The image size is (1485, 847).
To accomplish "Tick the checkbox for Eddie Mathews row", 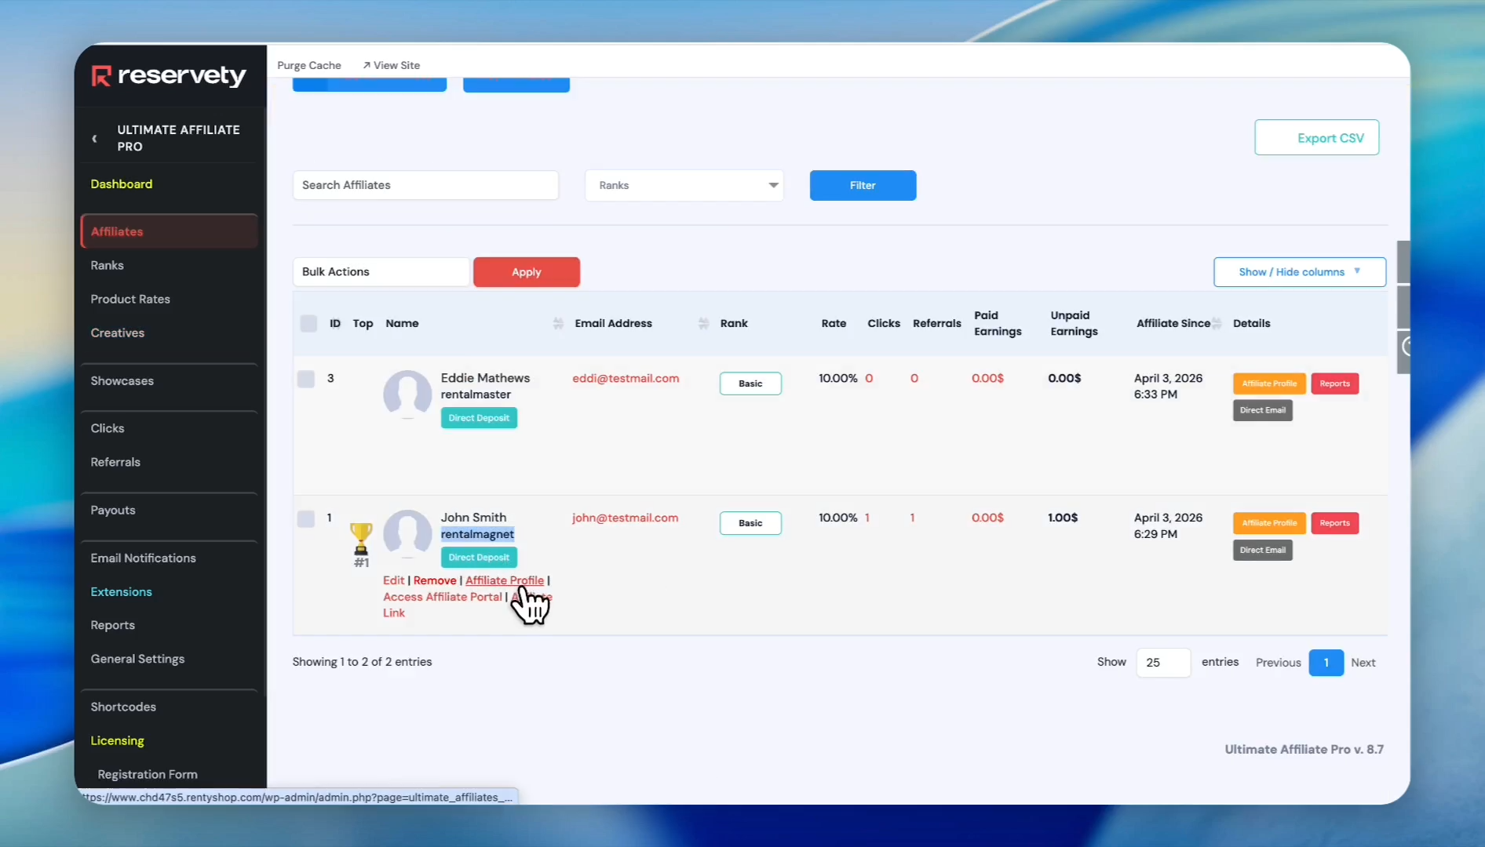I will point(306,379).
